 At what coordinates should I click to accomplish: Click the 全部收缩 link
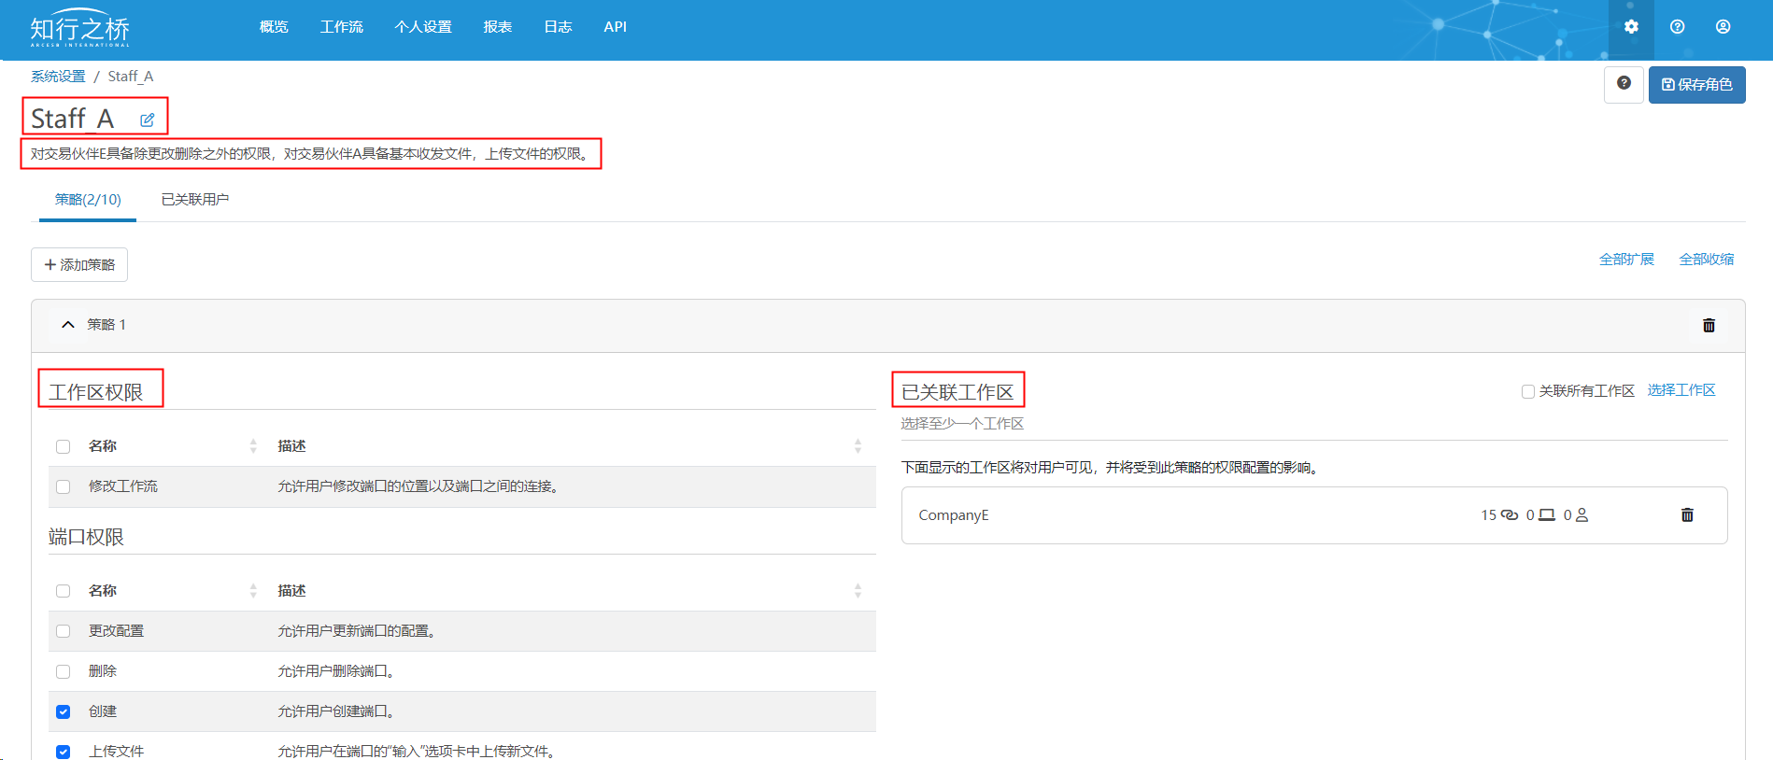pyautogui.click(x=1707, y=260)
